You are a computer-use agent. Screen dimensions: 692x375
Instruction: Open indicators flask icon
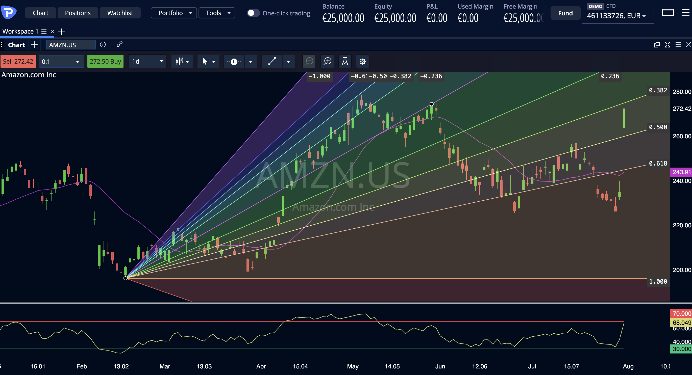tap(345, 62)
